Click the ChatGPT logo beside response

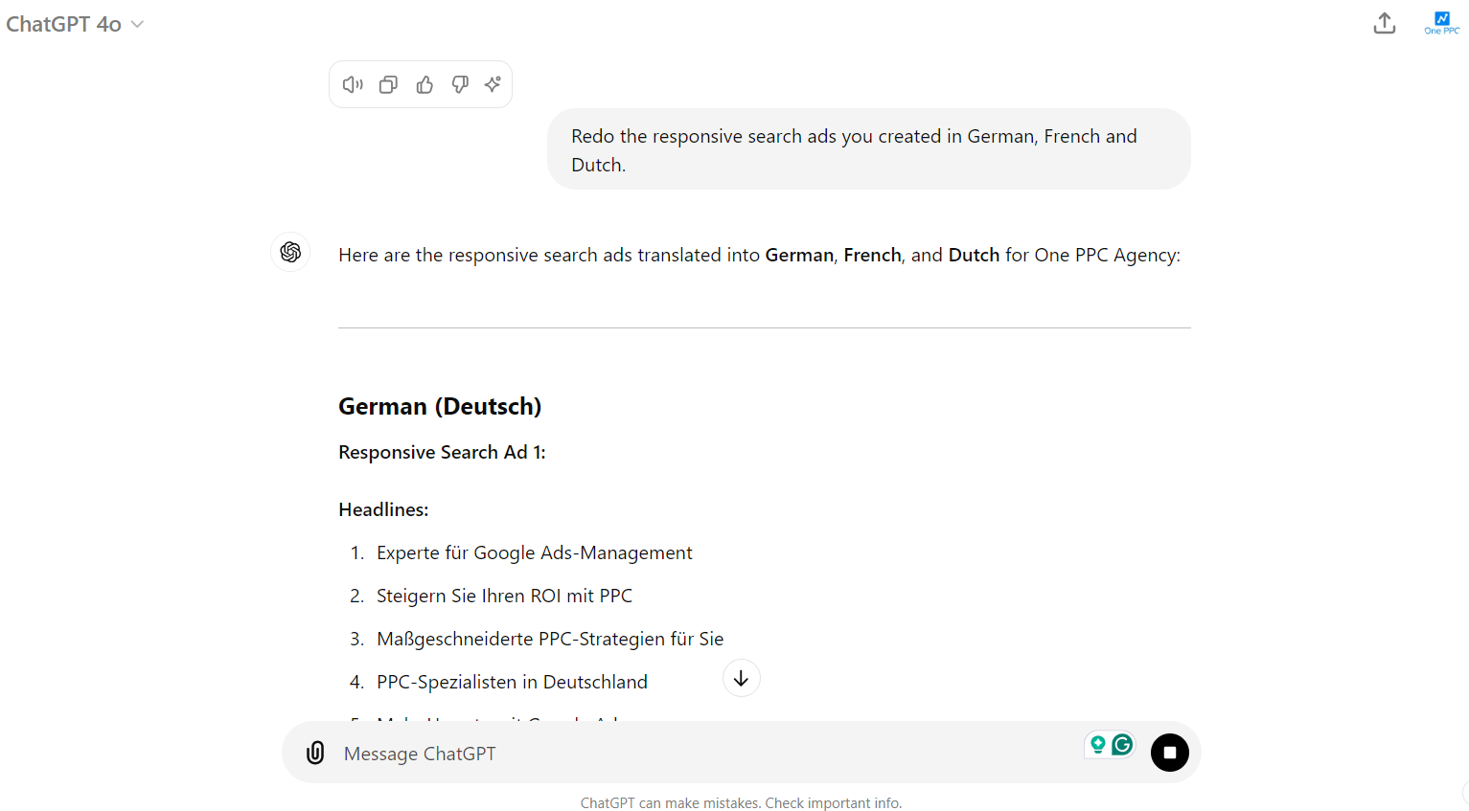290,252
